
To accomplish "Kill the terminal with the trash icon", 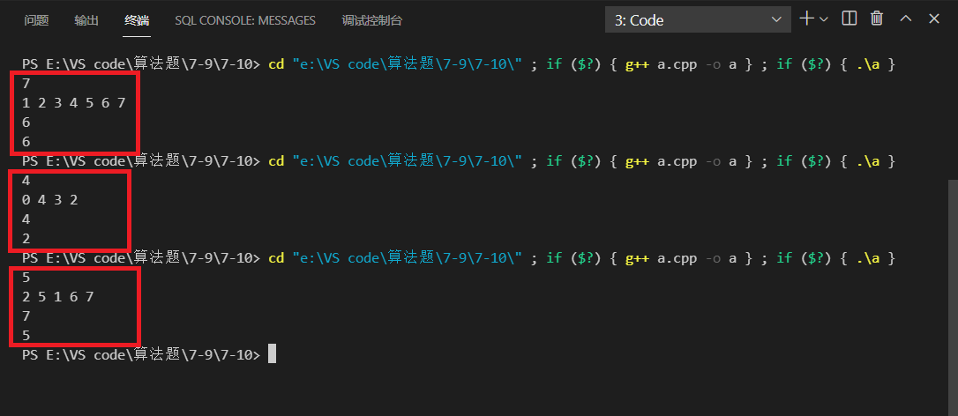I will [x=877, y=19].
